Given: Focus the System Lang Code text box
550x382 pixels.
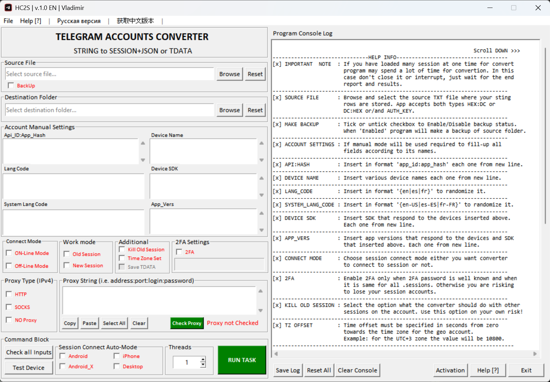Looking at the screenshot, I should [73, 222].
